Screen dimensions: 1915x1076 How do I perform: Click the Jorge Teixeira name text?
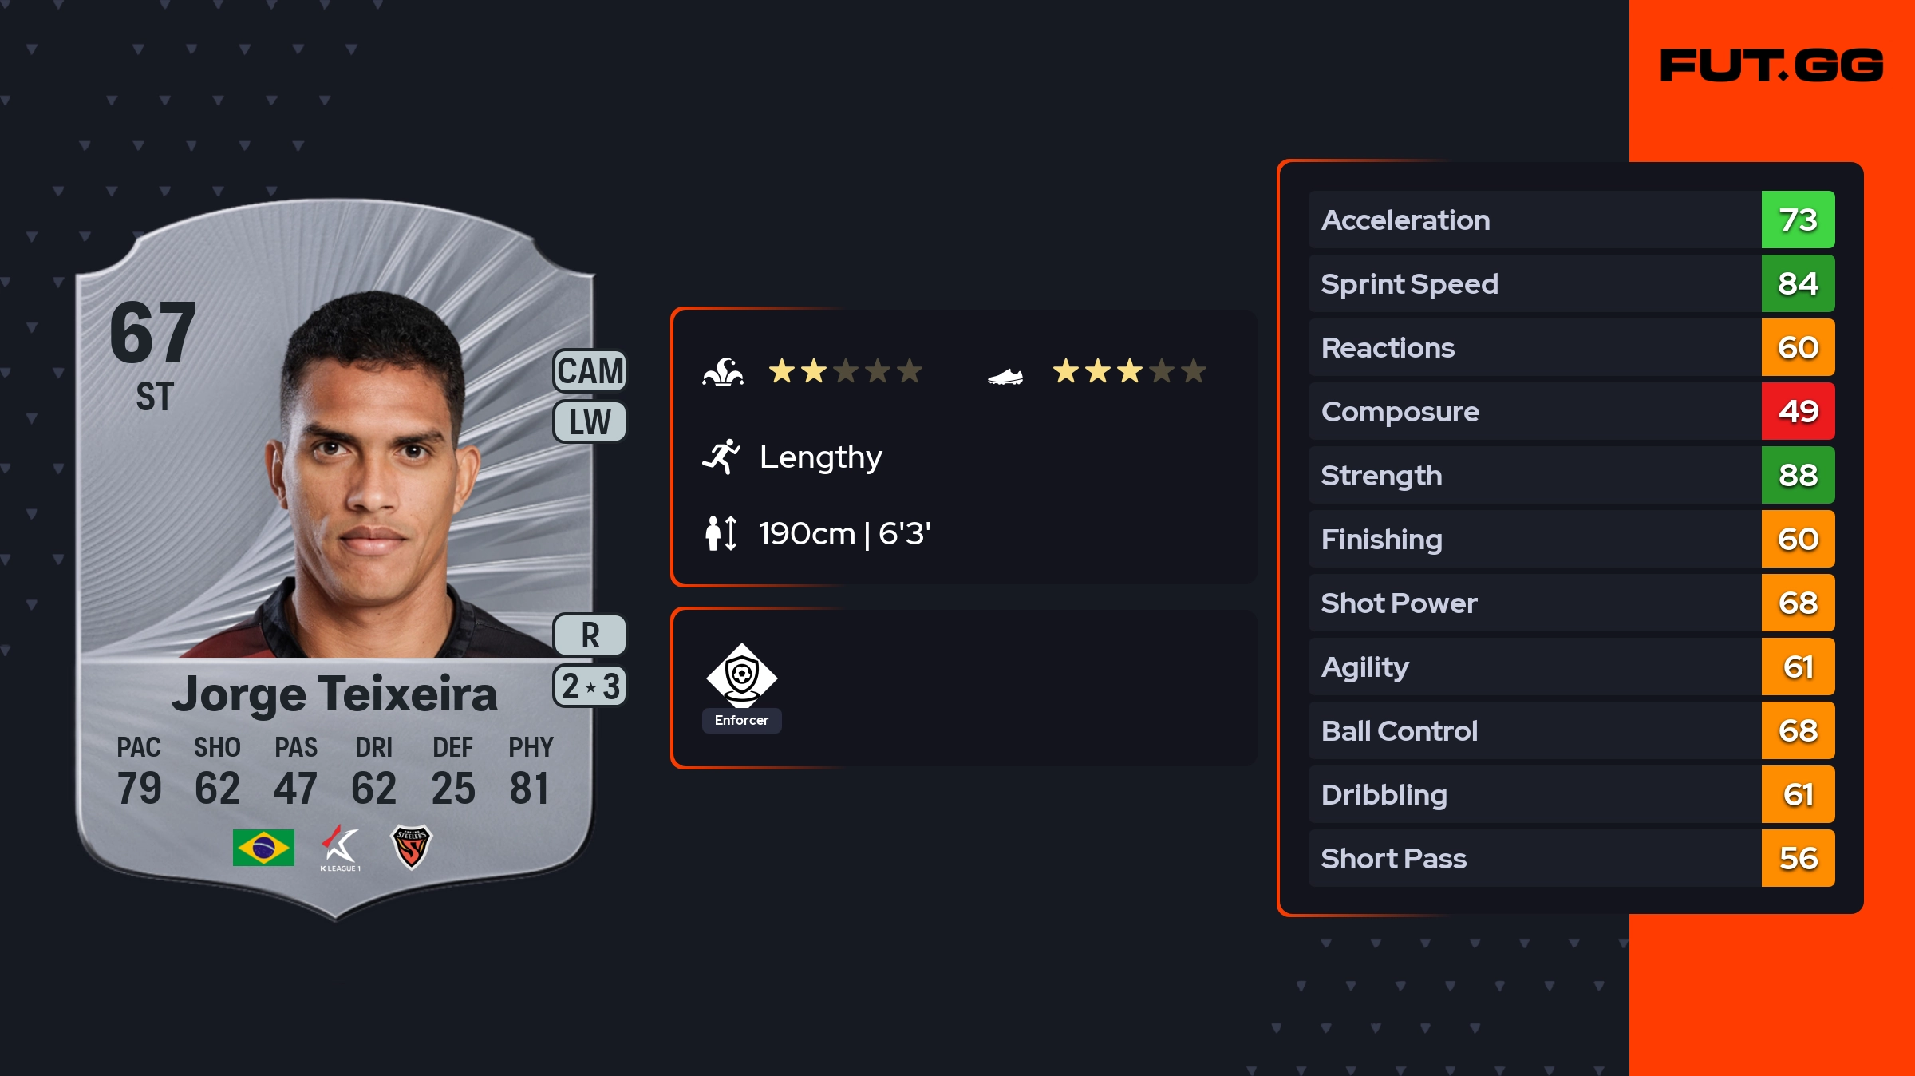pyautogui.click(x=335, y=694)
